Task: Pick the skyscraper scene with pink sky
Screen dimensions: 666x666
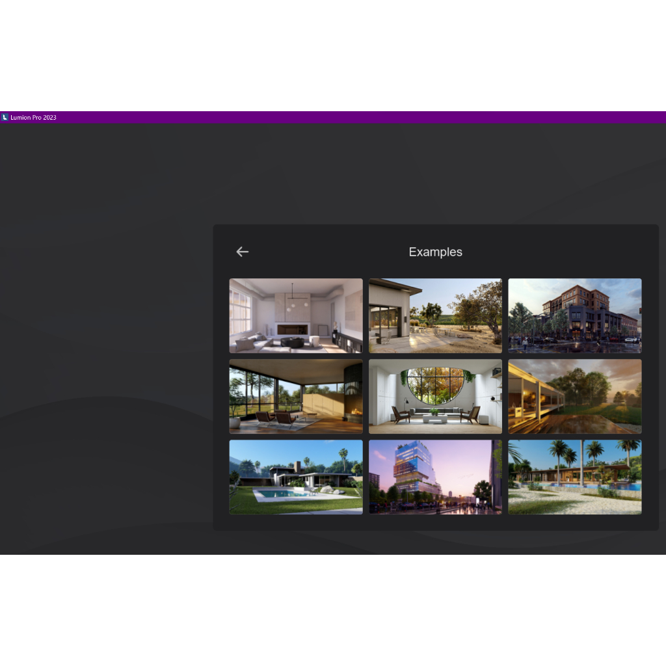Action: [435, 477]
